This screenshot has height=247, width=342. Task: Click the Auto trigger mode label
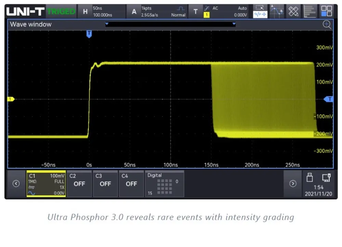242,8
